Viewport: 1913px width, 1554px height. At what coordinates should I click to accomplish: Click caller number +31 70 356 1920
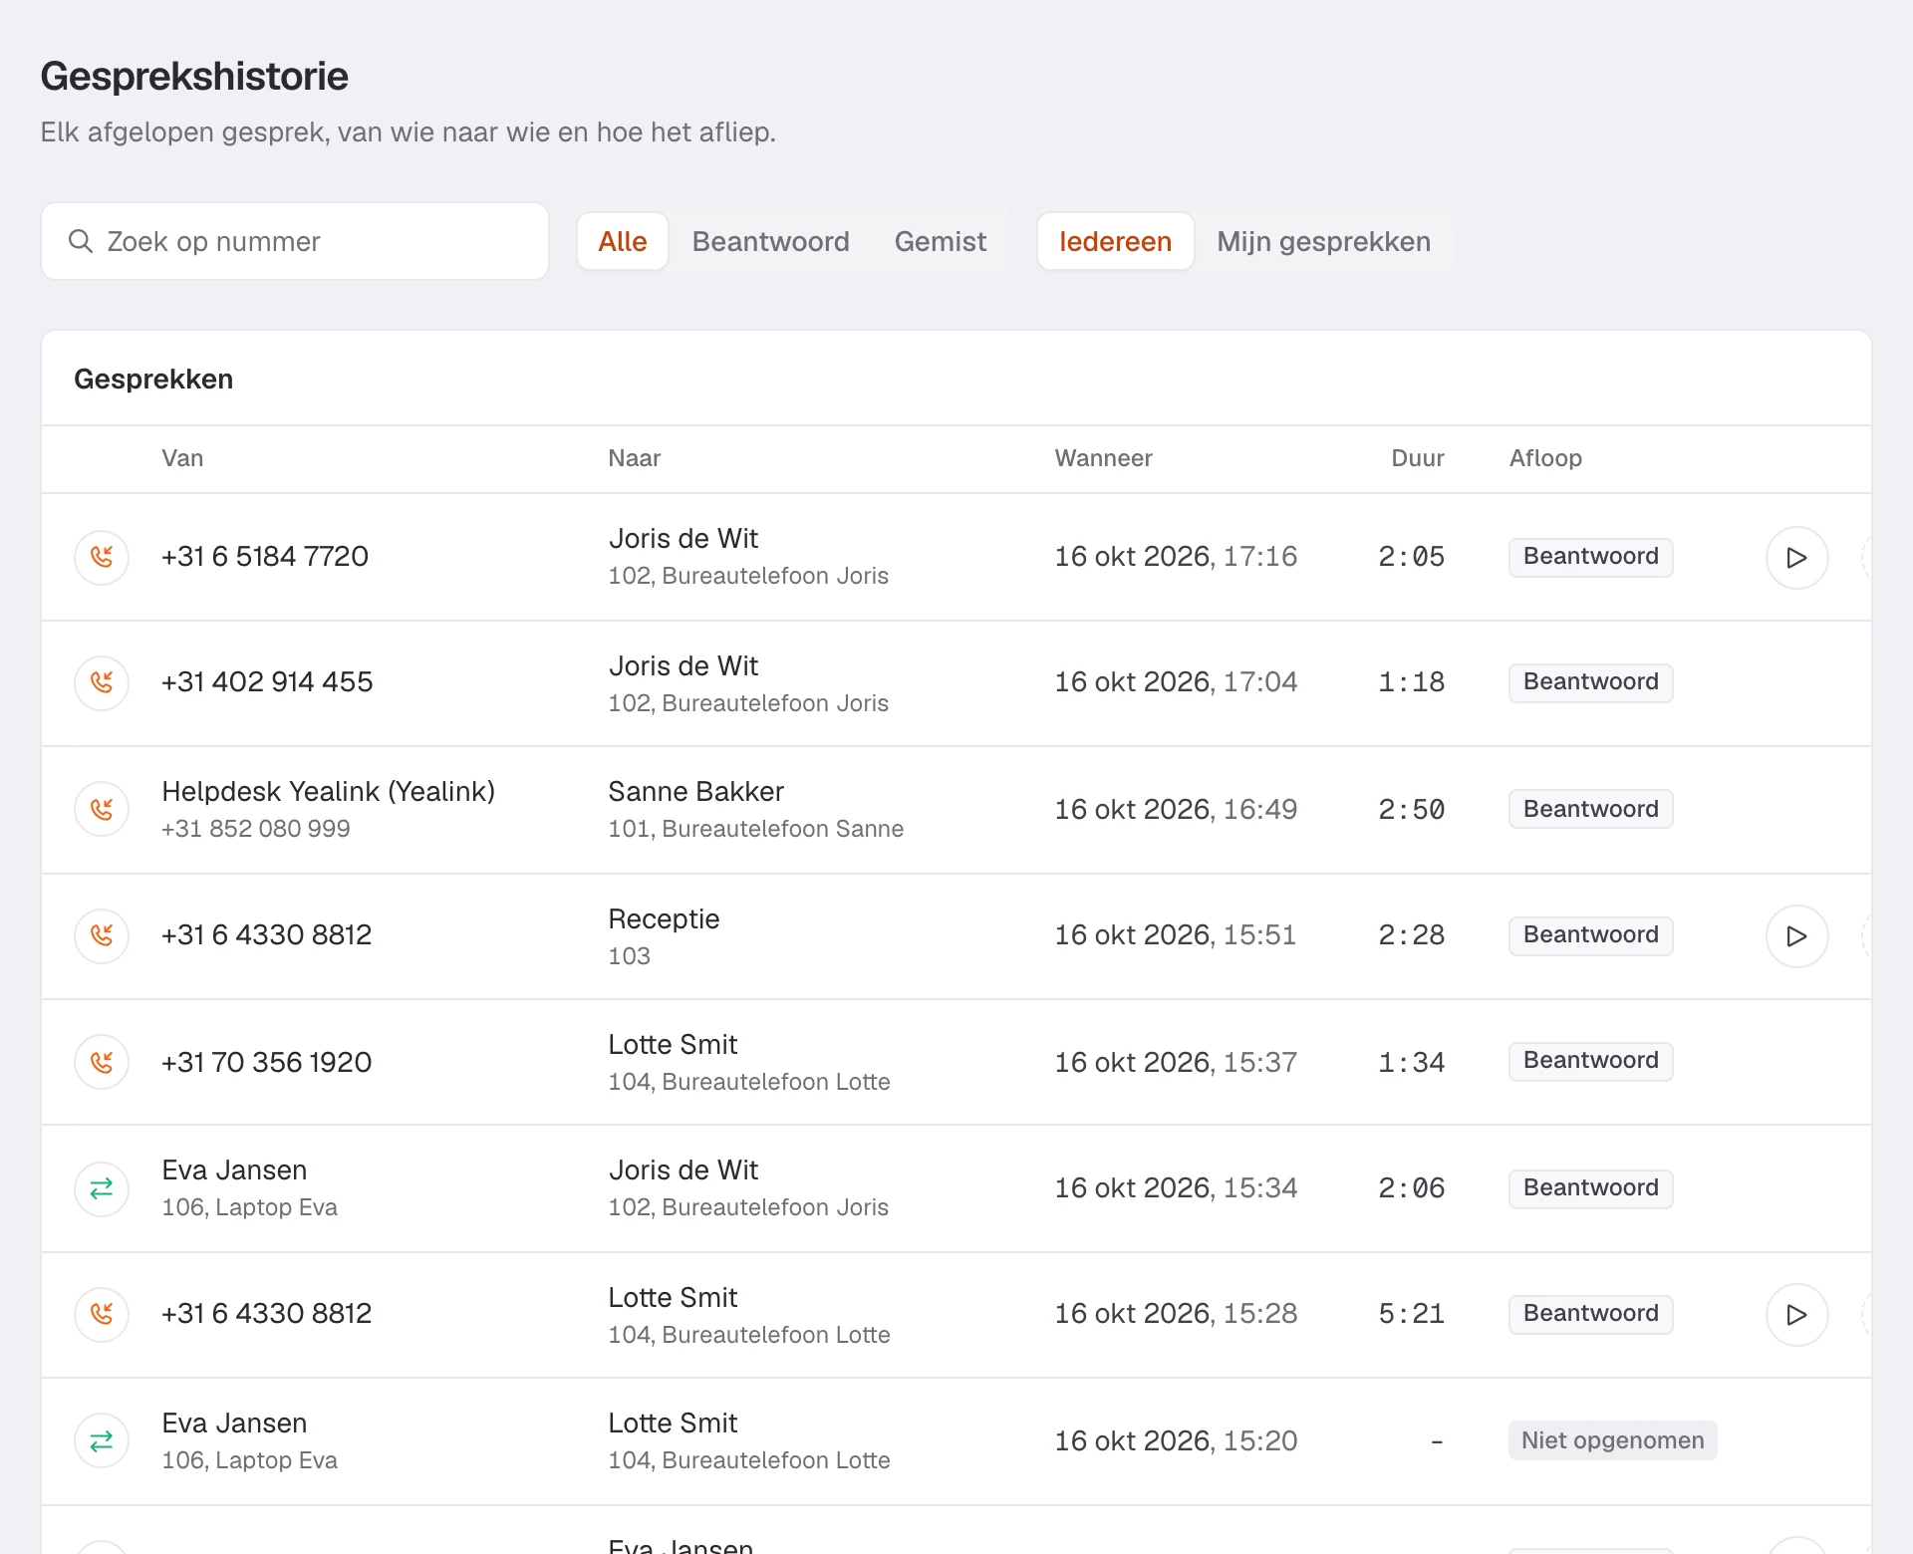tap(266, 1062)
